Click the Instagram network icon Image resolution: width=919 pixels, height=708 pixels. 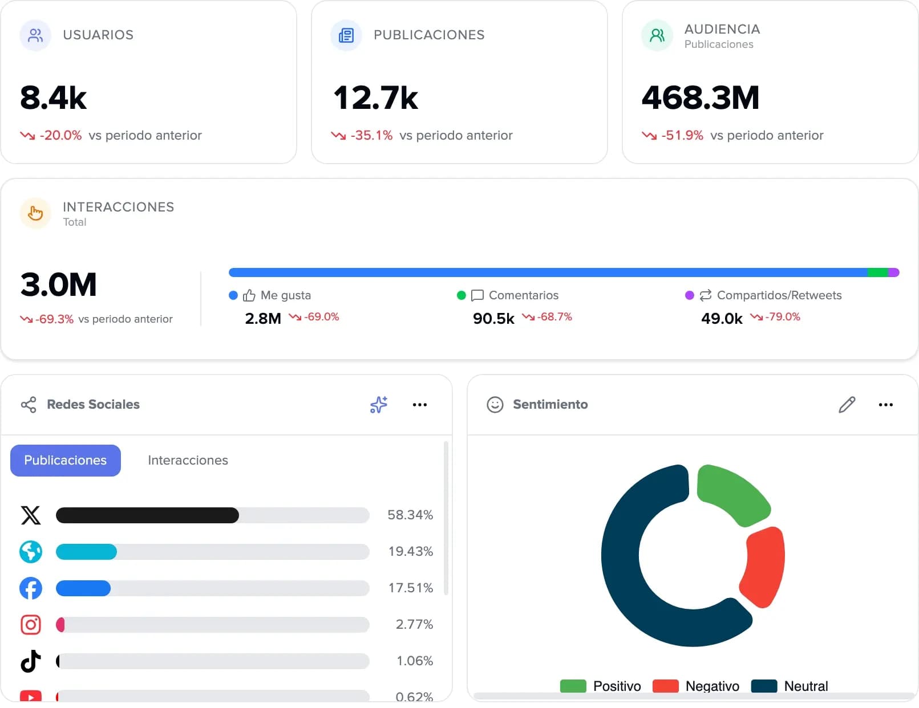coord(31,625)
